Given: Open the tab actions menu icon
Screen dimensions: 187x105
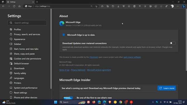Looking at the screenshot, I should (x=3, y=2).
